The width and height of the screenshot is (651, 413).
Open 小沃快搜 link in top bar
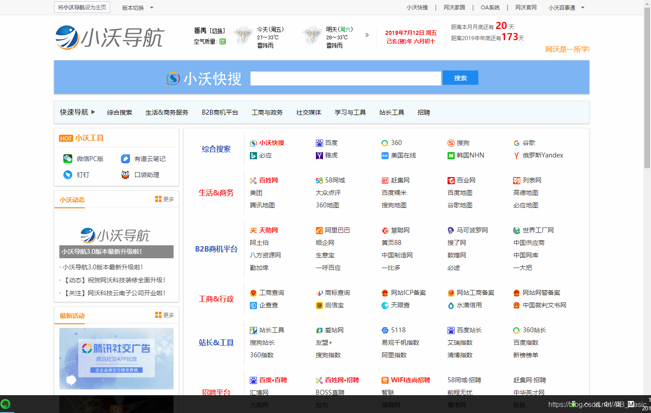(417, 8)
